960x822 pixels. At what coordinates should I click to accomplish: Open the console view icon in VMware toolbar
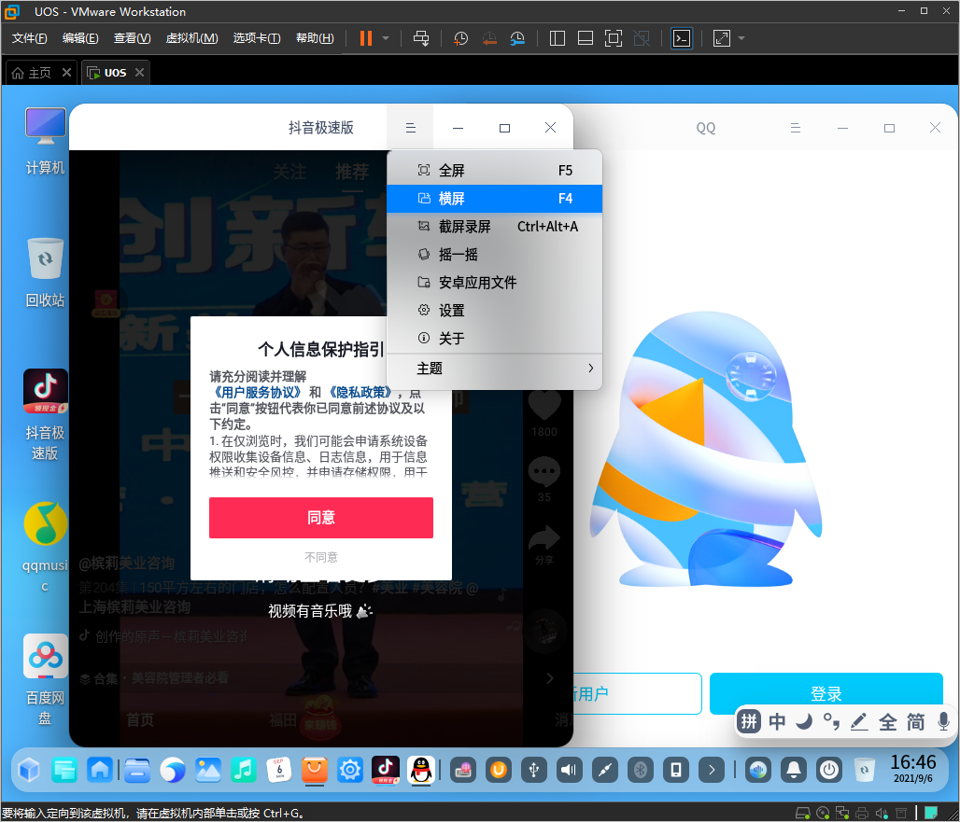682,38
